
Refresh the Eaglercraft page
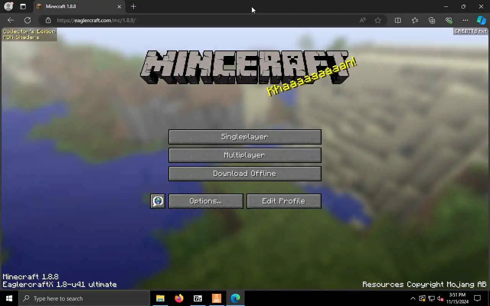tap(28, 20)
